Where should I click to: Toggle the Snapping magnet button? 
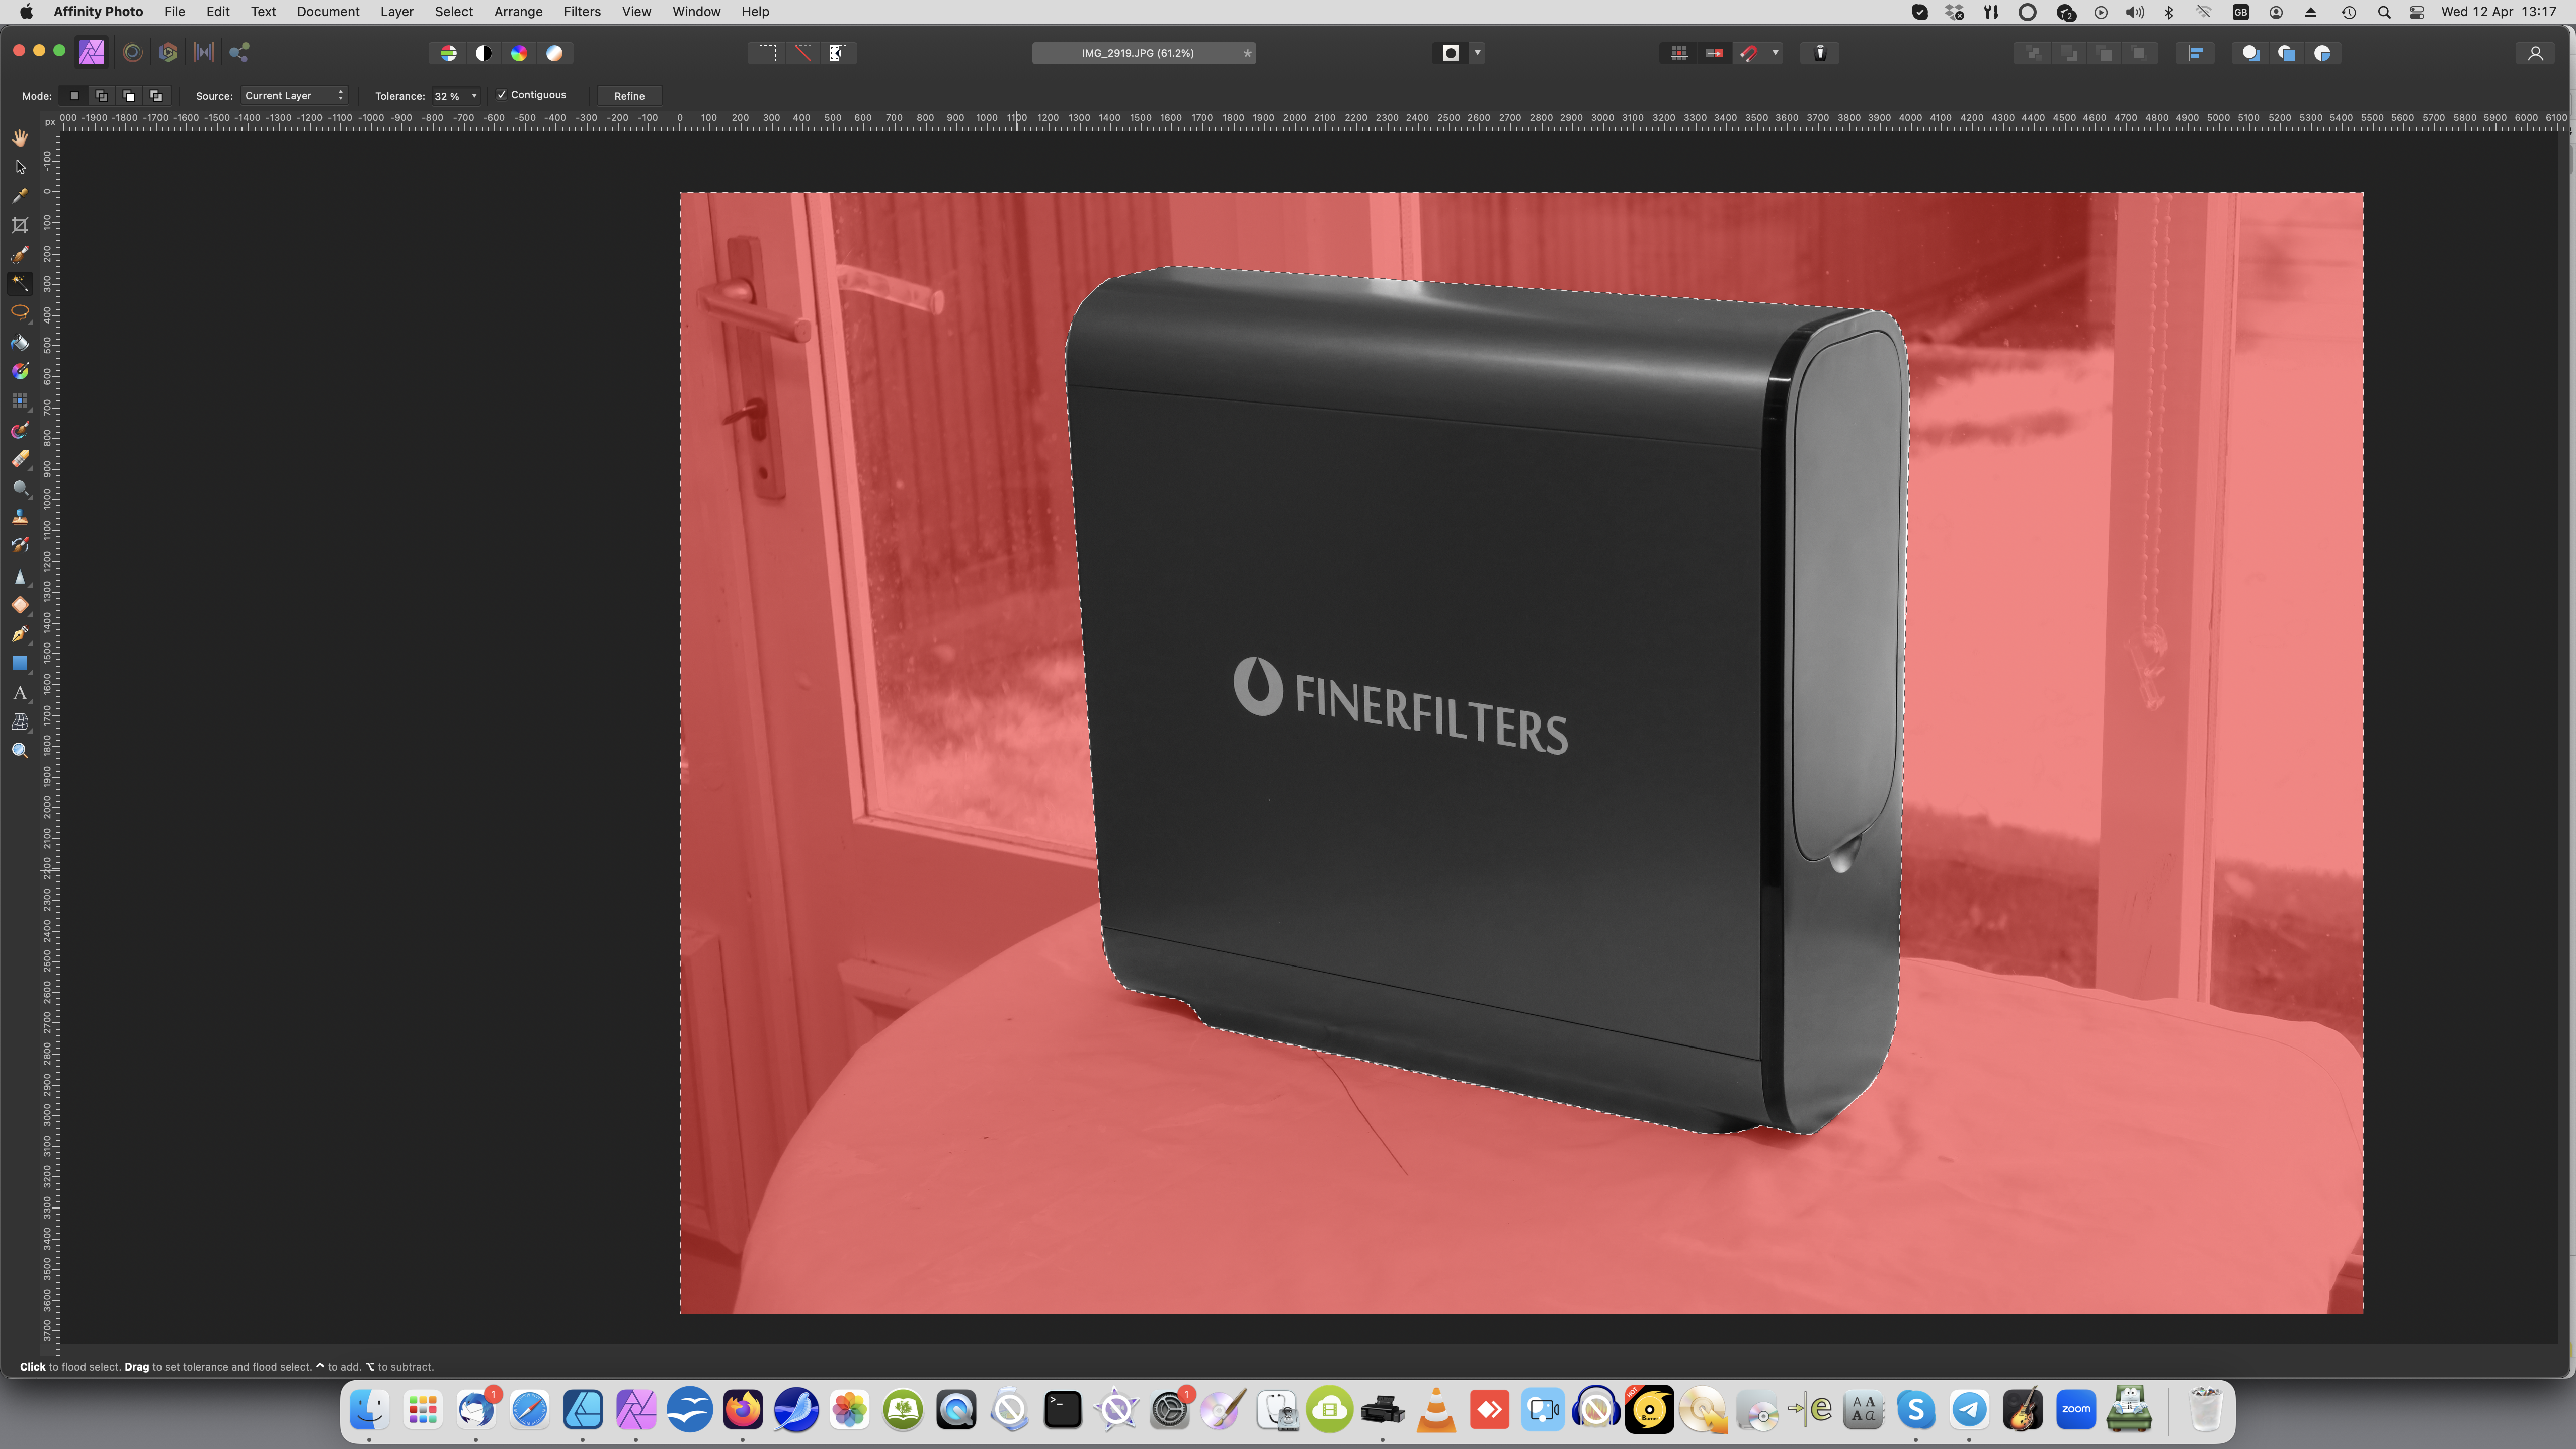click(x=1748, y=53)
